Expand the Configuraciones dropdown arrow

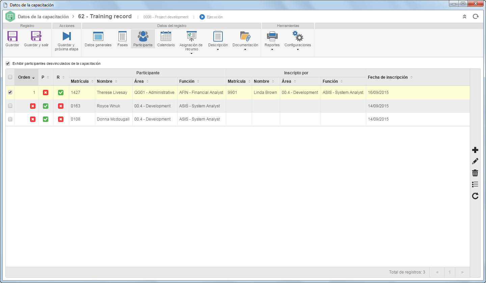(298, 50)
